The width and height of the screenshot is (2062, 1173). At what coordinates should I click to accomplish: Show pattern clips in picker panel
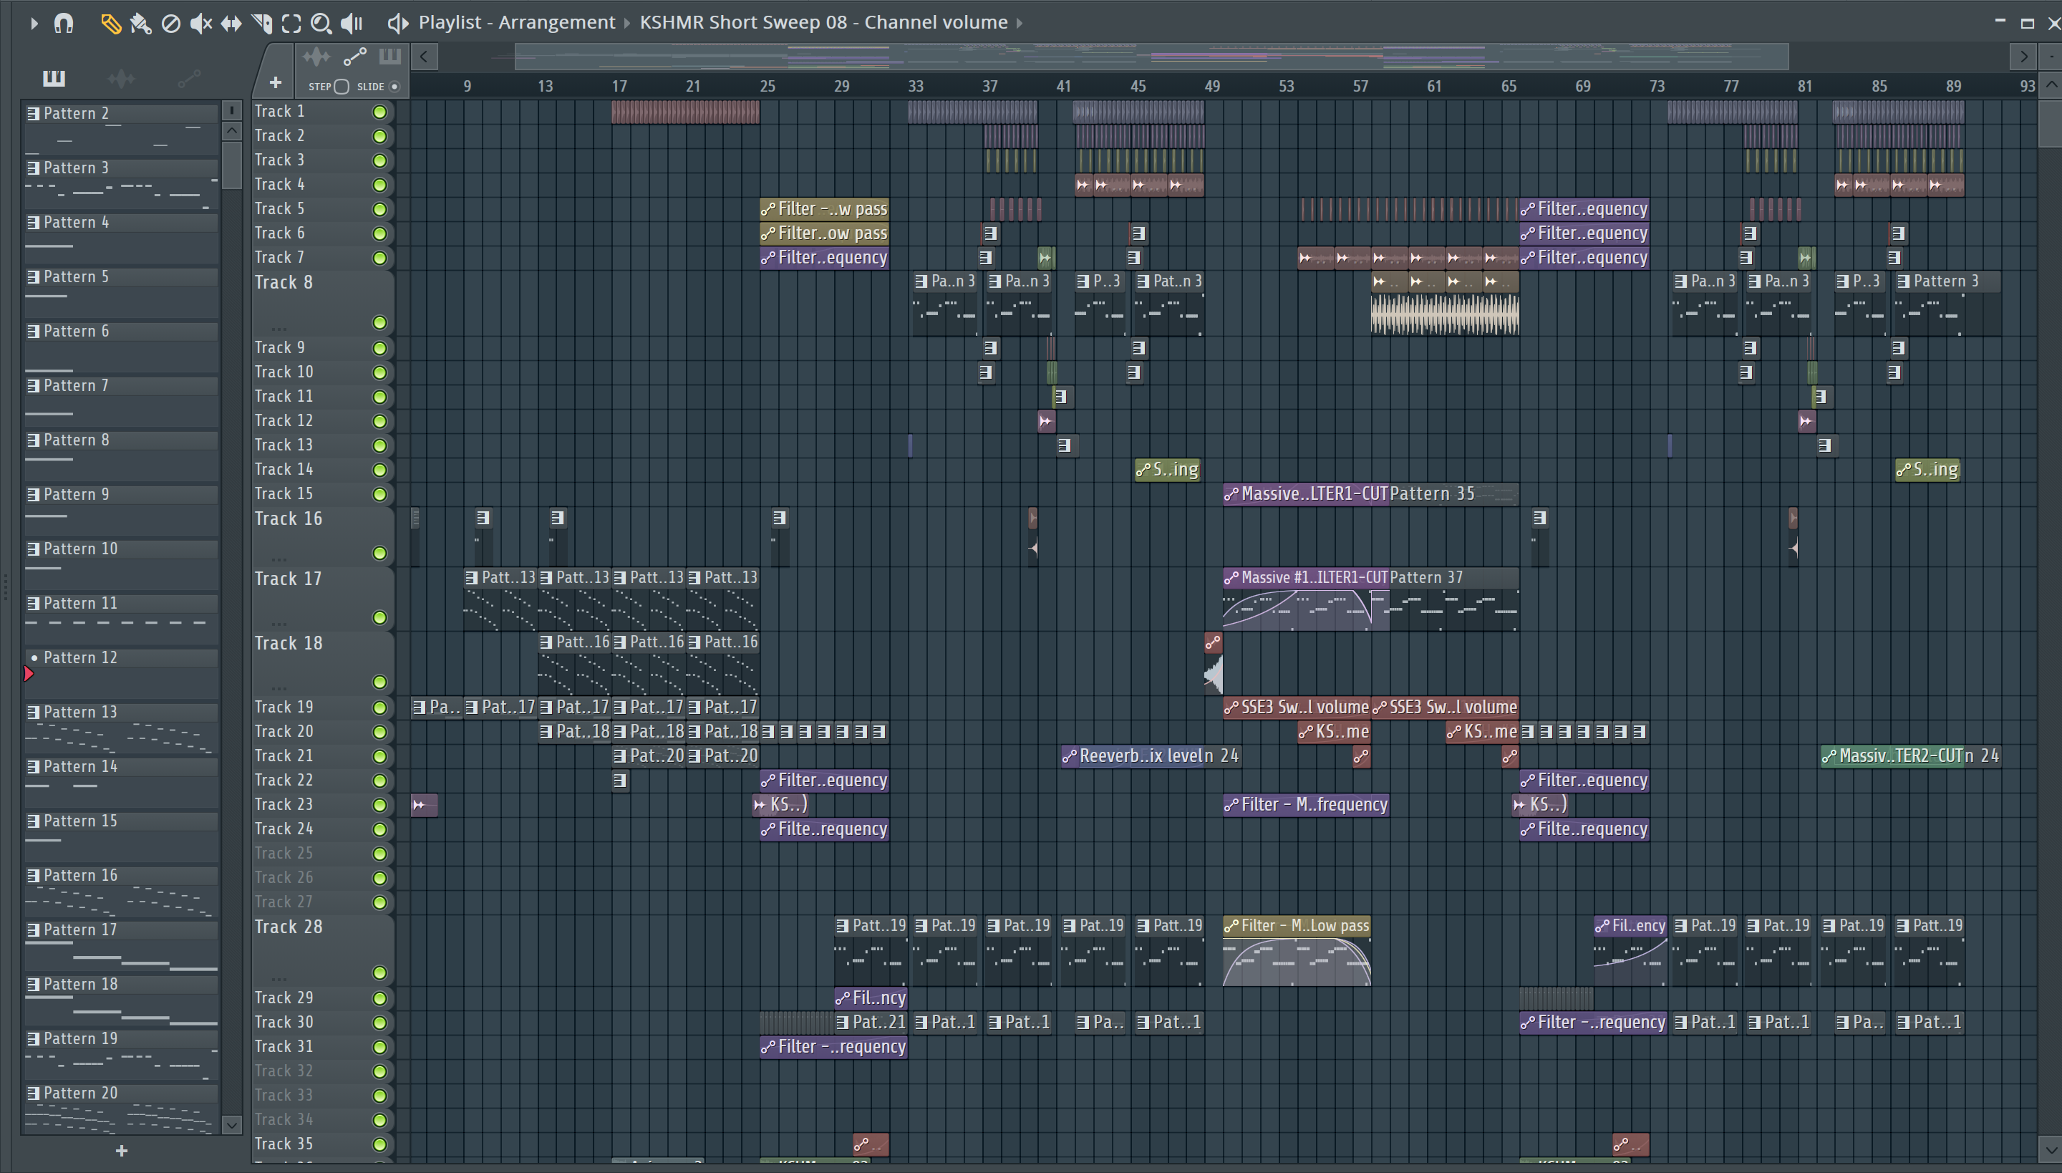pyautogui.click(x=54, y=78)
